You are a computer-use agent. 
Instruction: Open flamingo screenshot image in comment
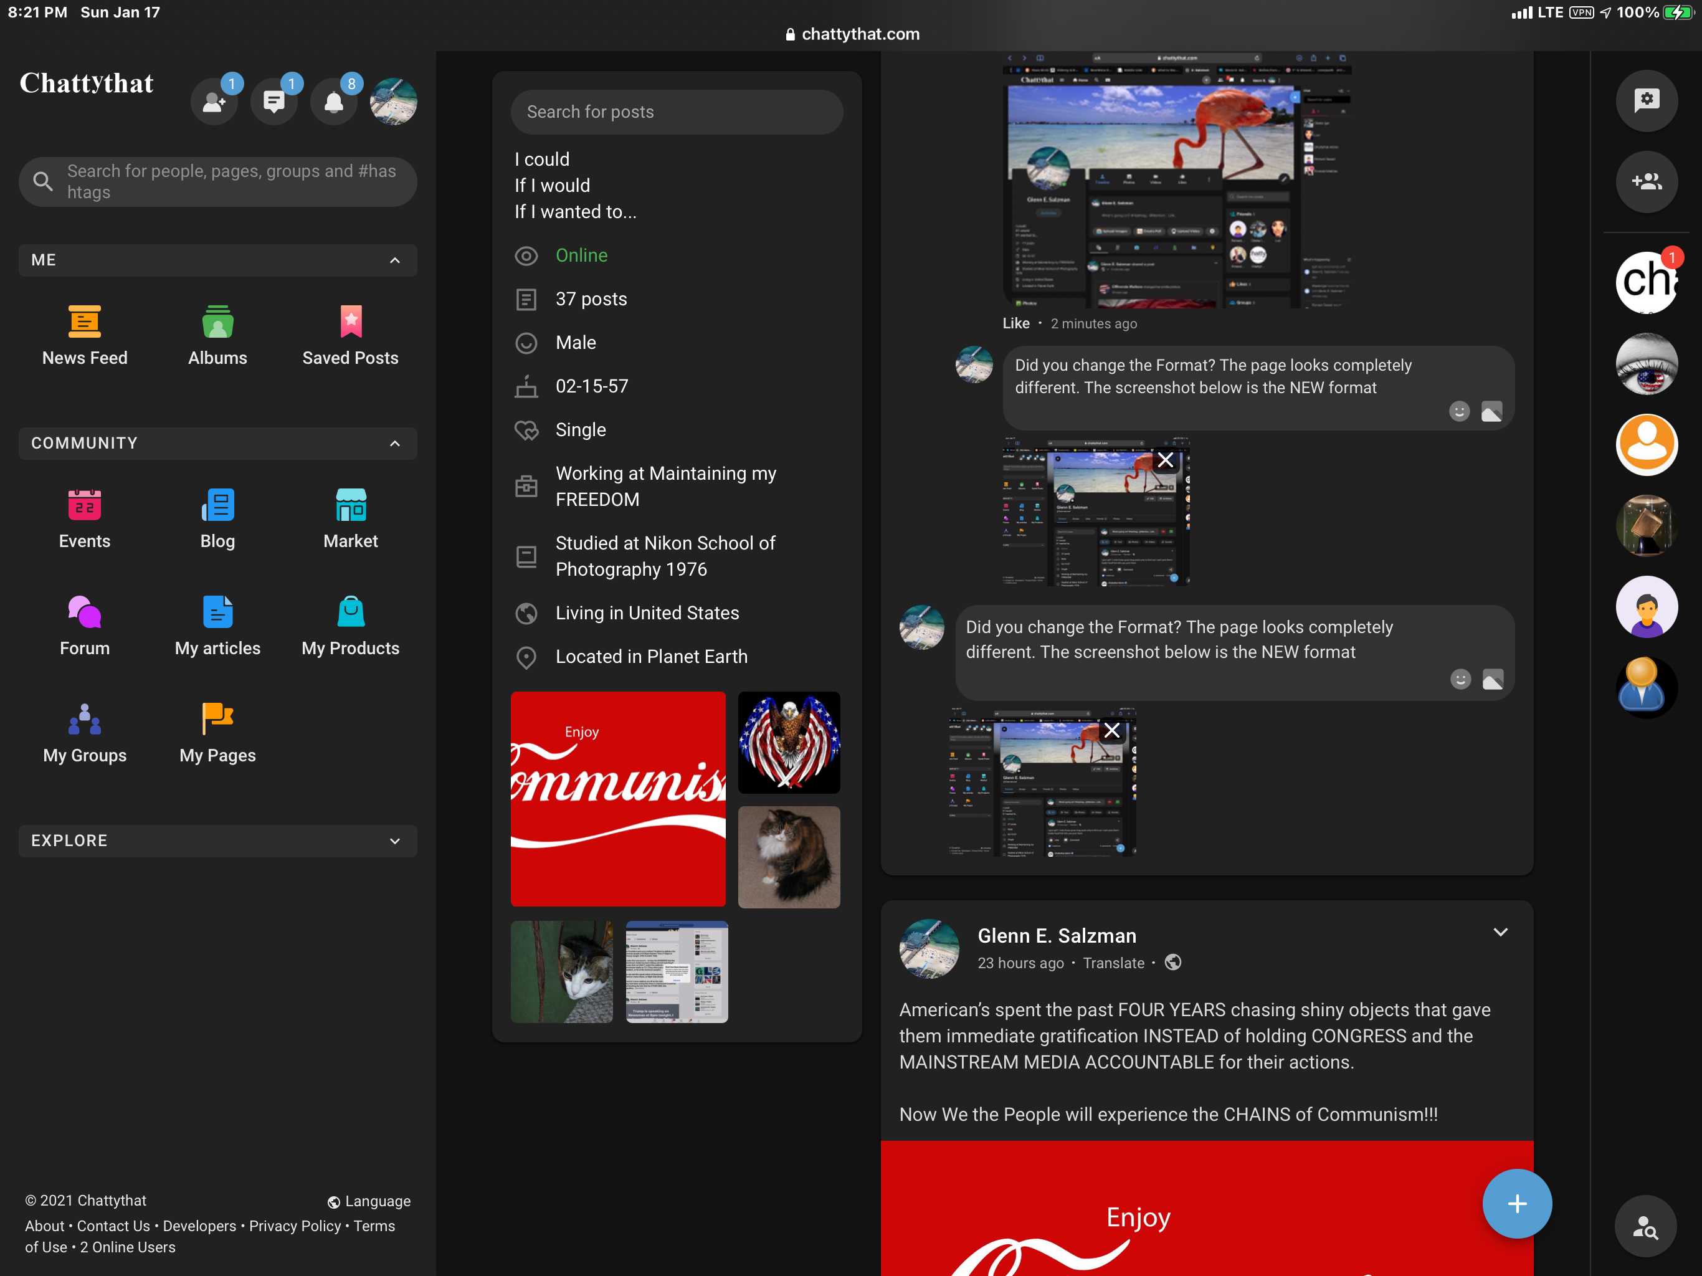pyautogui.click(x=1177, y=180)
